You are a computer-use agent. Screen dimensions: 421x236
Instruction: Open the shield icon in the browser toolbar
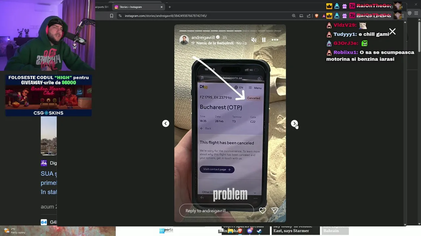tap(409, 13)
